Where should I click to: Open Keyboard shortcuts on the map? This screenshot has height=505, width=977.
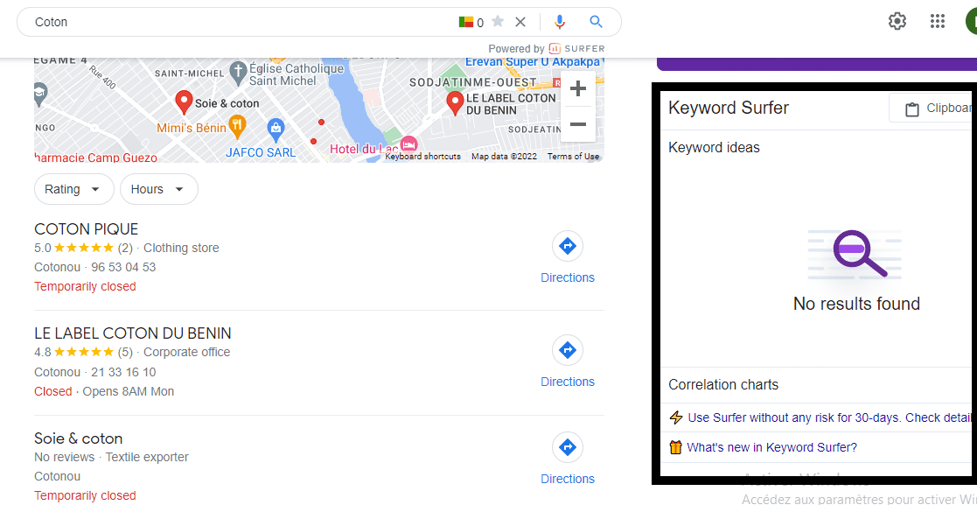[x=423, y=157]
